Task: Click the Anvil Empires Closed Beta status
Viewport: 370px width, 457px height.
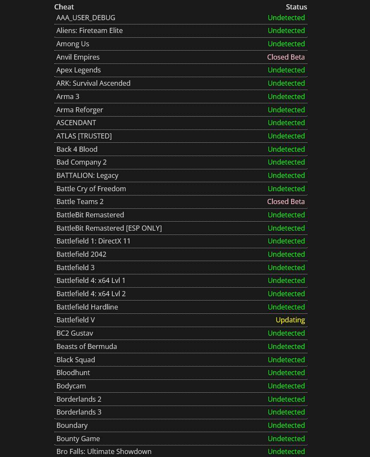Action: tap(286, 57)
